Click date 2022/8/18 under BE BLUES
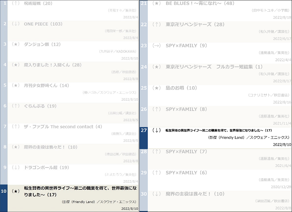This screenshot has width=292, height=212. click(282, 18)
